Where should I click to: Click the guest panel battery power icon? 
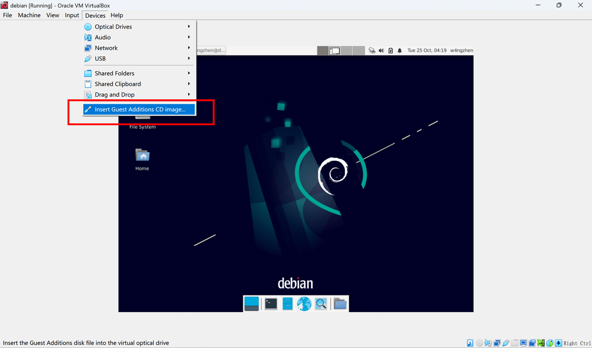pyautogui.click(x=390, y=50)
